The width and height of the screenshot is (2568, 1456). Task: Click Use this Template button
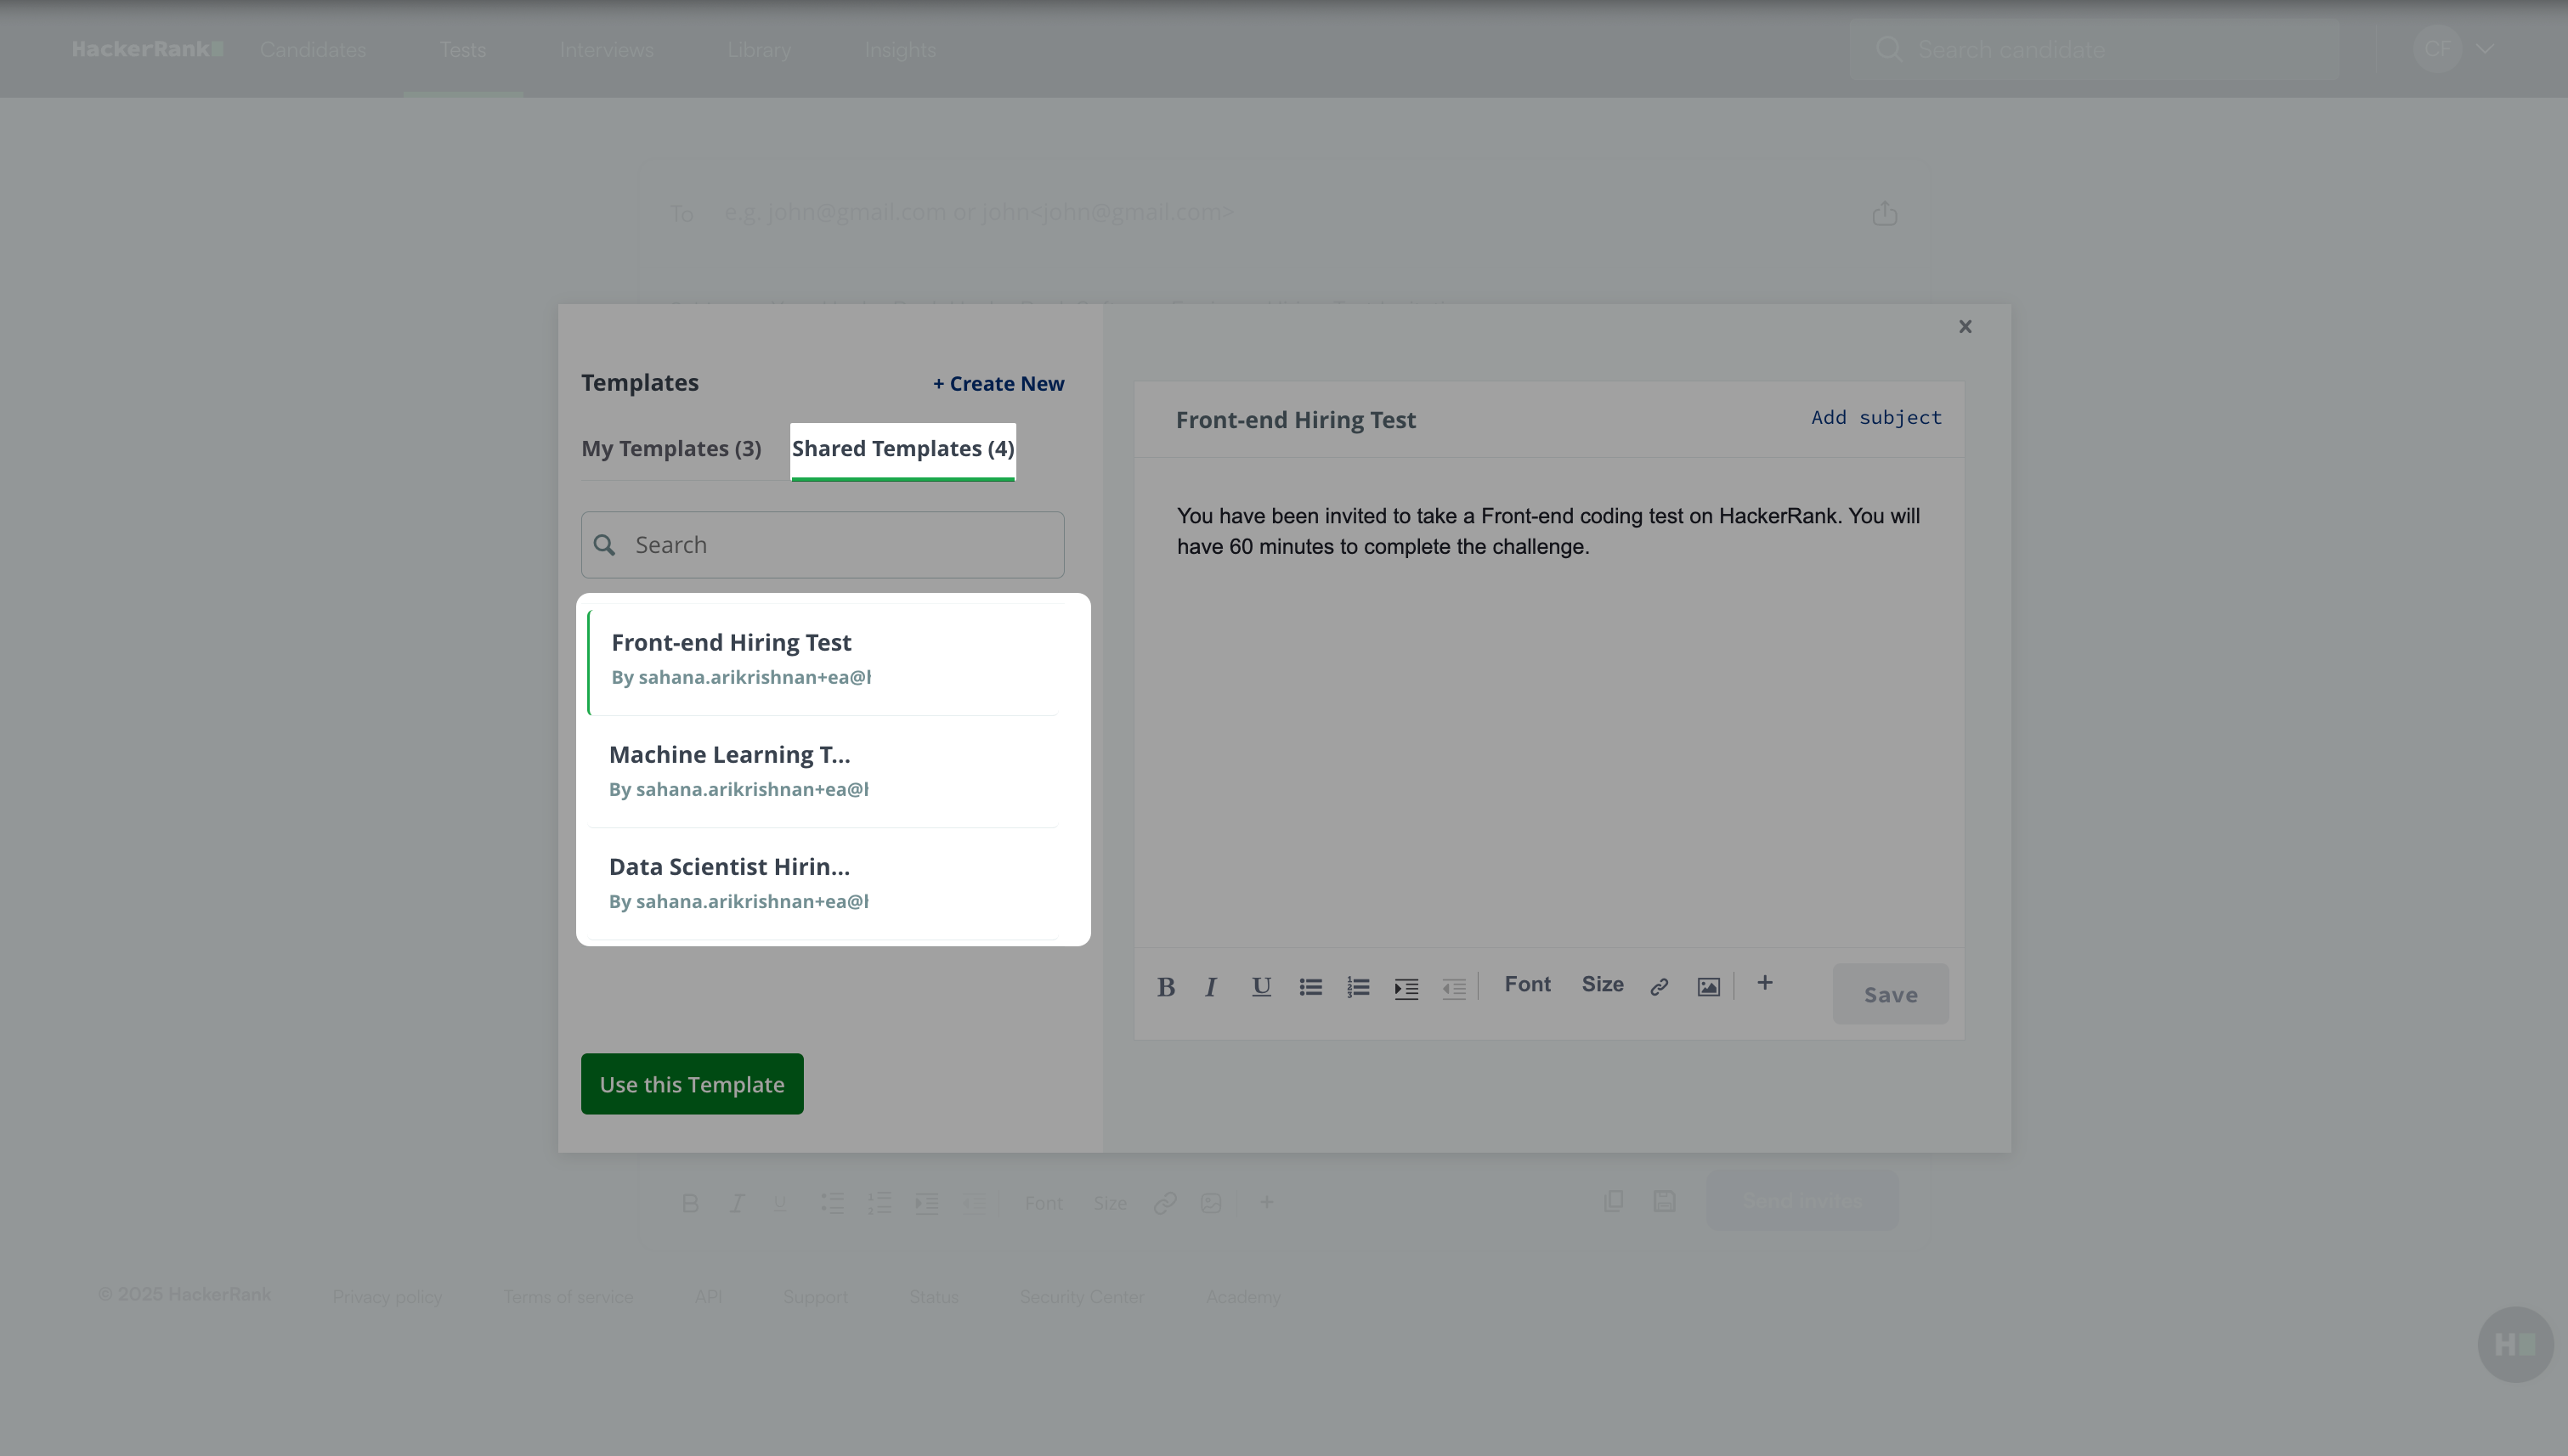(691, 1084)
